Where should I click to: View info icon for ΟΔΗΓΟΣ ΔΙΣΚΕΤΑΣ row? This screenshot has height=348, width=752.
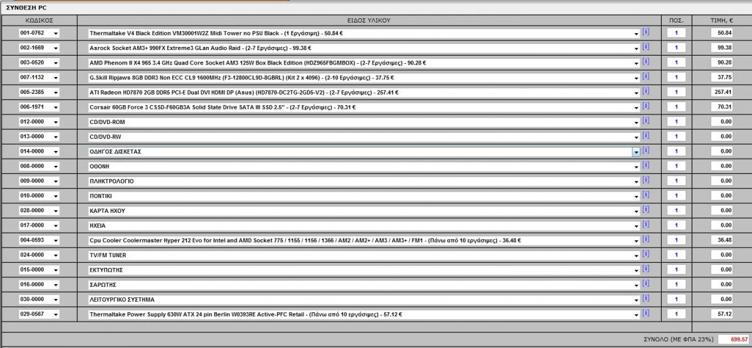click(x=645, y=150)
